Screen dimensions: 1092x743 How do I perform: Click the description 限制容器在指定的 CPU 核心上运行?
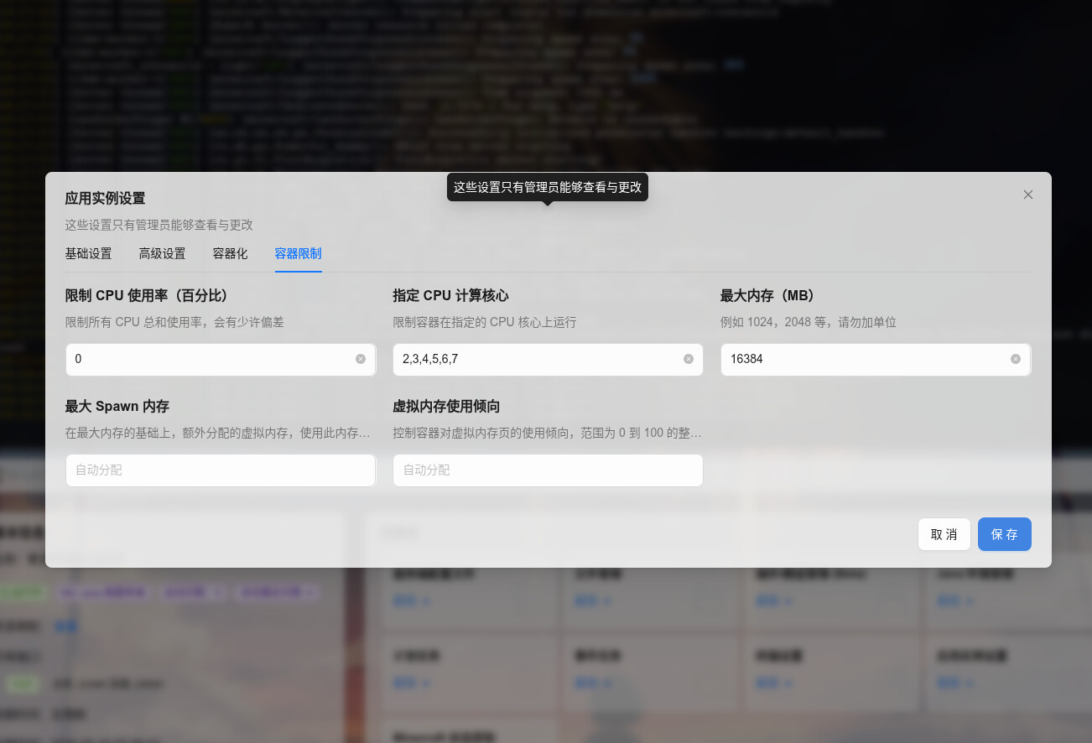pos(485,322)
